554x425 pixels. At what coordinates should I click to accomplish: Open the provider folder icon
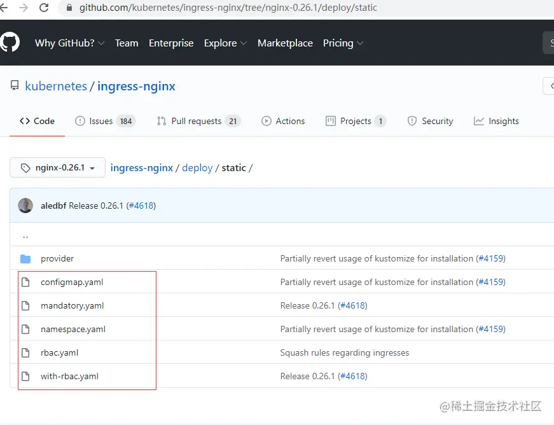coord(25,259)
